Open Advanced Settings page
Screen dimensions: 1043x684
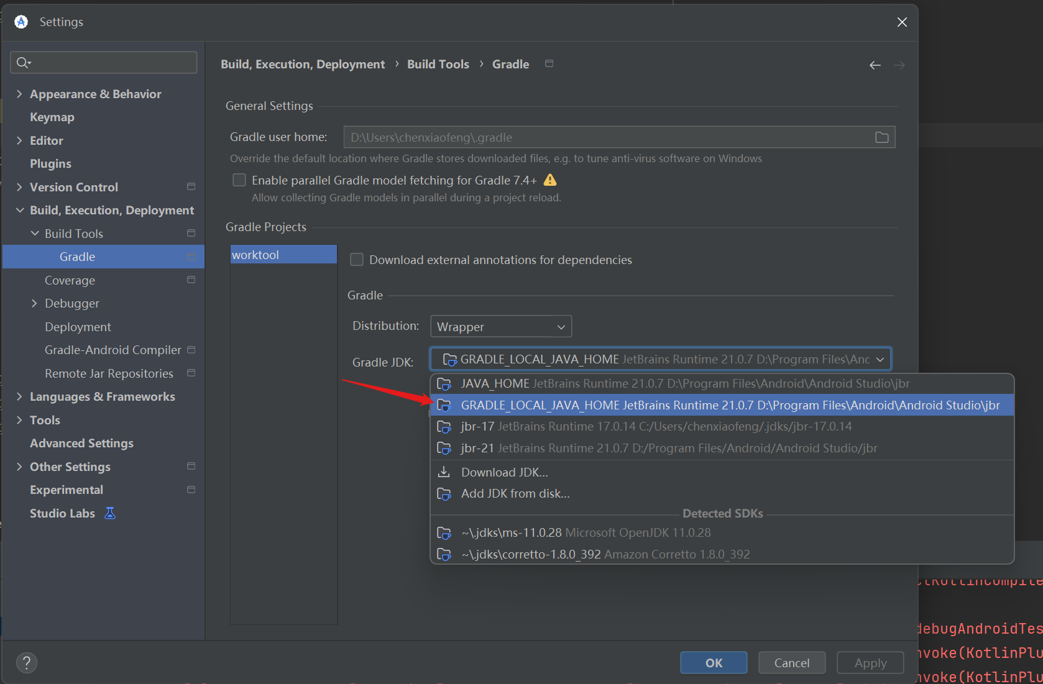coord(81,443)
